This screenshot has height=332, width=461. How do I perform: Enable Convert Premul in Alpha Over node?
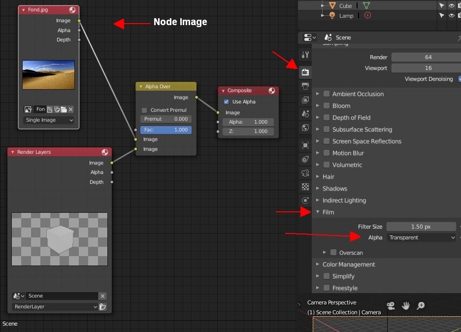tap(144, 110)
